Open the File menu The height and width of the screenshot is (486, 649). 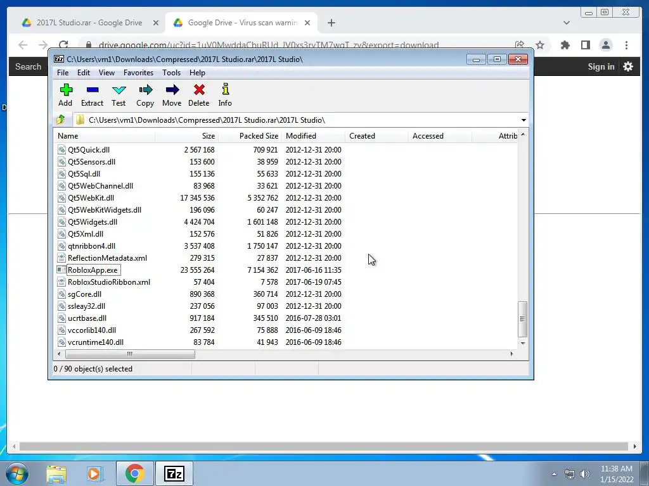(x=63, y=73)
